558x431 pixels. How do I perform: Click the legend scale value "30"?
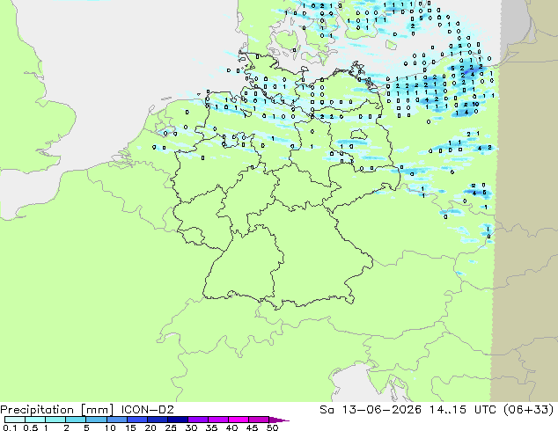(x=191, y=427)
